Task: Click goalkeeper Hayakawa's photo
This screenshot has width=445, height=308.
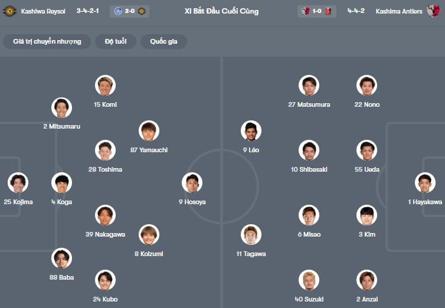Action: click(425, 183)
